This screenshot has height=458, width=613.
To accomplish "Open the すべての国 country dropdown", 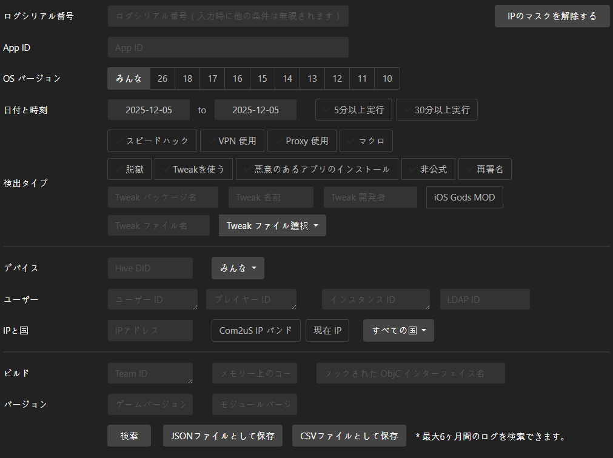I will click(x=398, y=331).
